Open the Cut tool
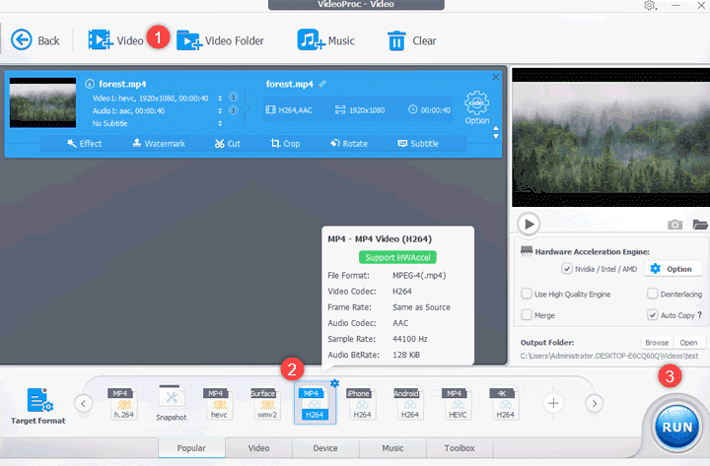This screenshot has width=710, height=466. click(x=228, y=144)
